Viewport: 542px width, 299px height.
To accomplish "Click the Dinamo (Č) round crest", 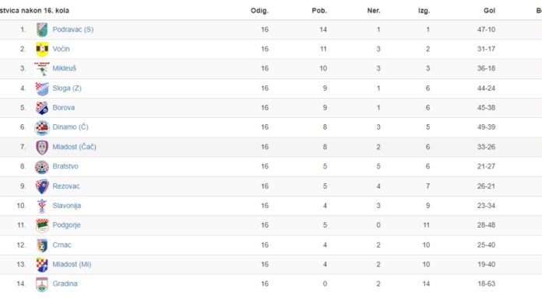I will [x=42, y=127].
